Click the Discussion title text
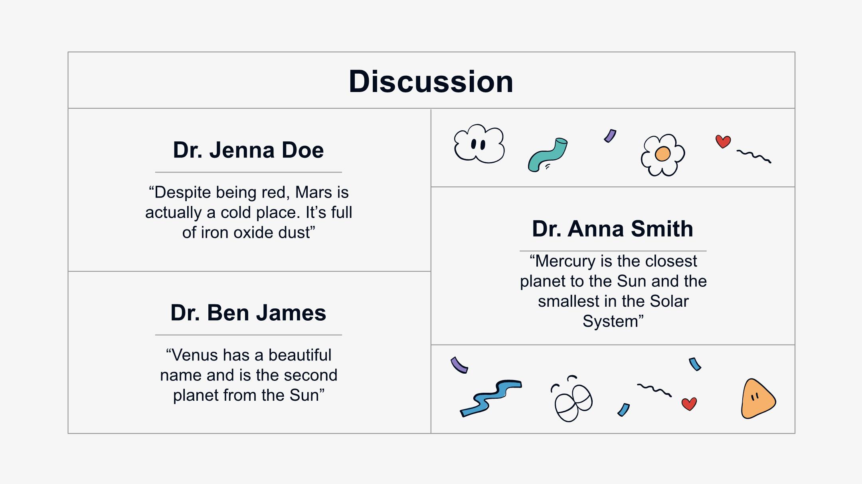862x484 pixels. point(431,81)
